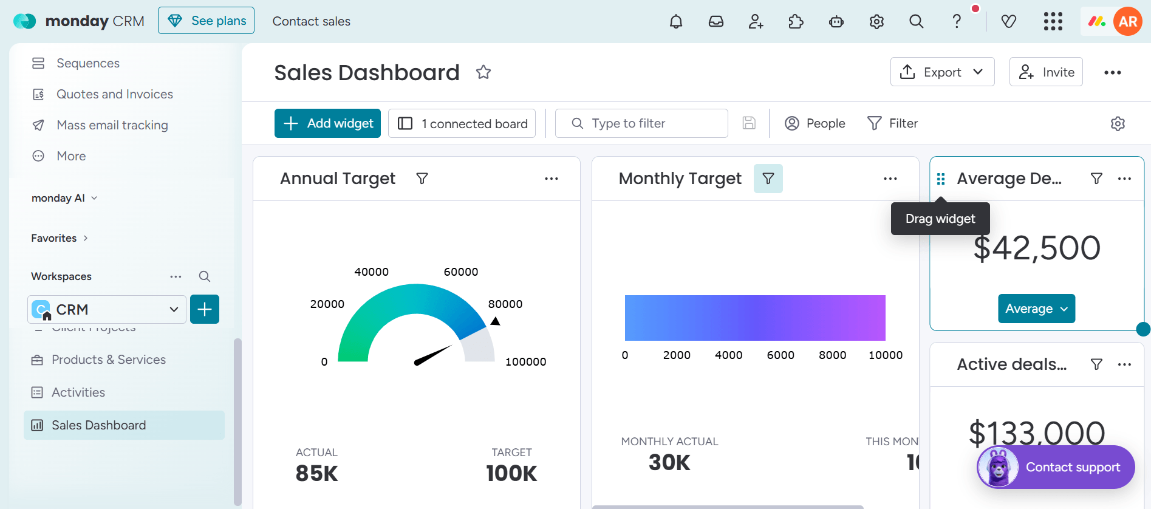
Task: Filter the Active deals widget
Action: (x=1096, y=364)
